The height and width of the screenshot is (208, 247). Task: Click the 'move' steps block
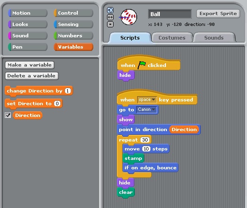pyautogui.click(x=146, y=149)
